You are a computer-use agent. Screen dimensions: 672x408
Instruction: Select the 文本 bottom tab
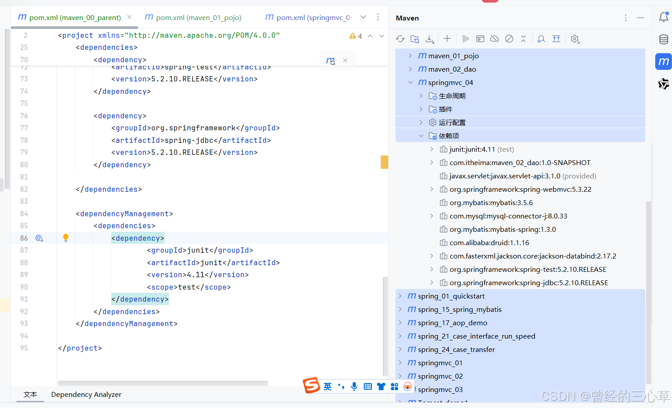(x=30, y=395)
